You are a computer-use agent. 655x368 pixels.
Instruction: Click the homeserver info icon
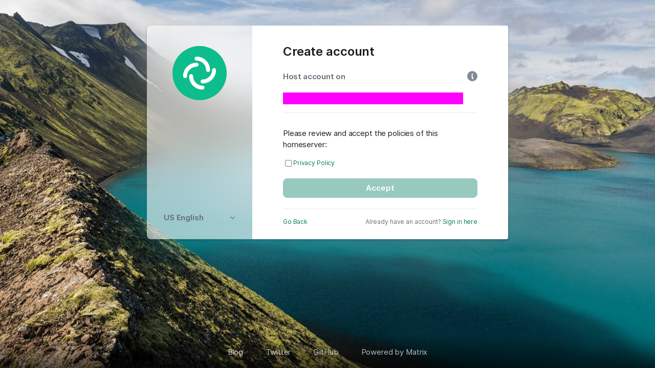click(x=472, y=76)
